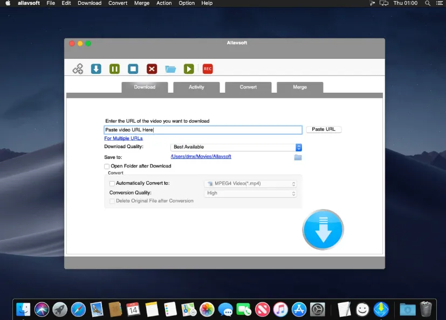The height and width of the screenshot is (320, 446).
Task: Click the Thu 01:00 clock
Action: point(406,3)
